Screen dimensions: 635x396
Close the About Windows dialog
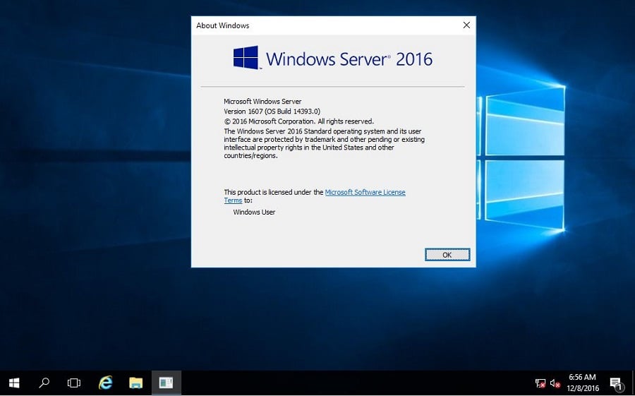tap(466, 25)
